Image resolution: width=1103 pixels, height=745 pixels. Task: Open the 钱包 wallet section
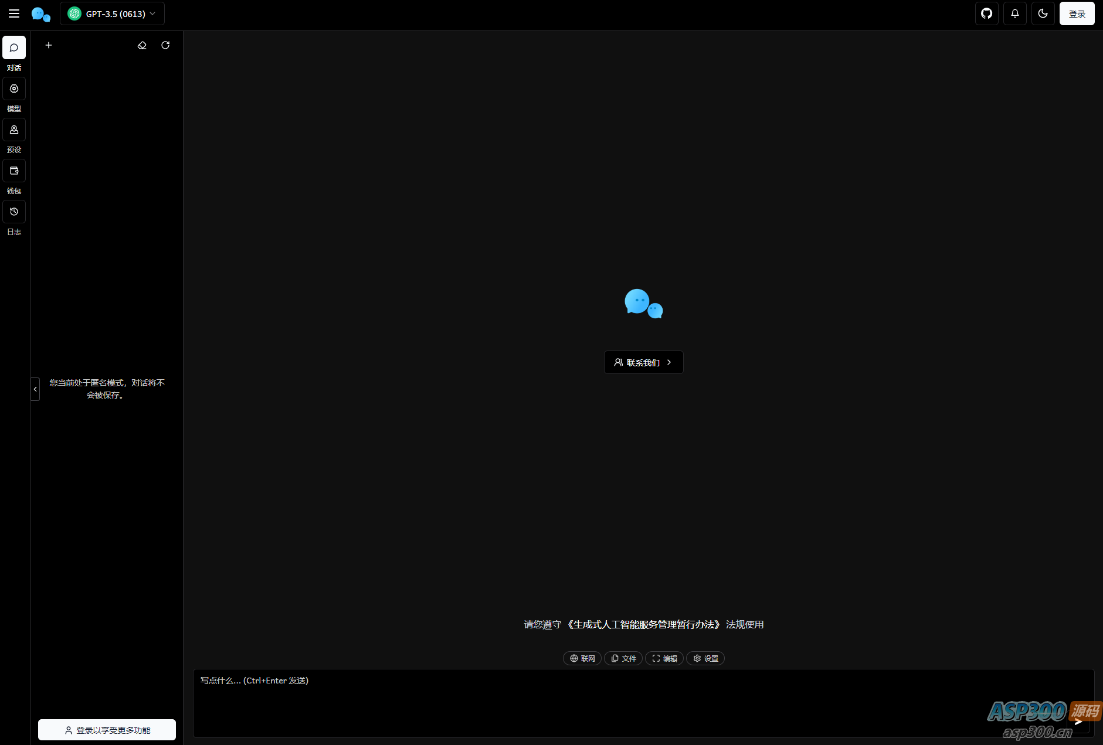pos(14,171)
